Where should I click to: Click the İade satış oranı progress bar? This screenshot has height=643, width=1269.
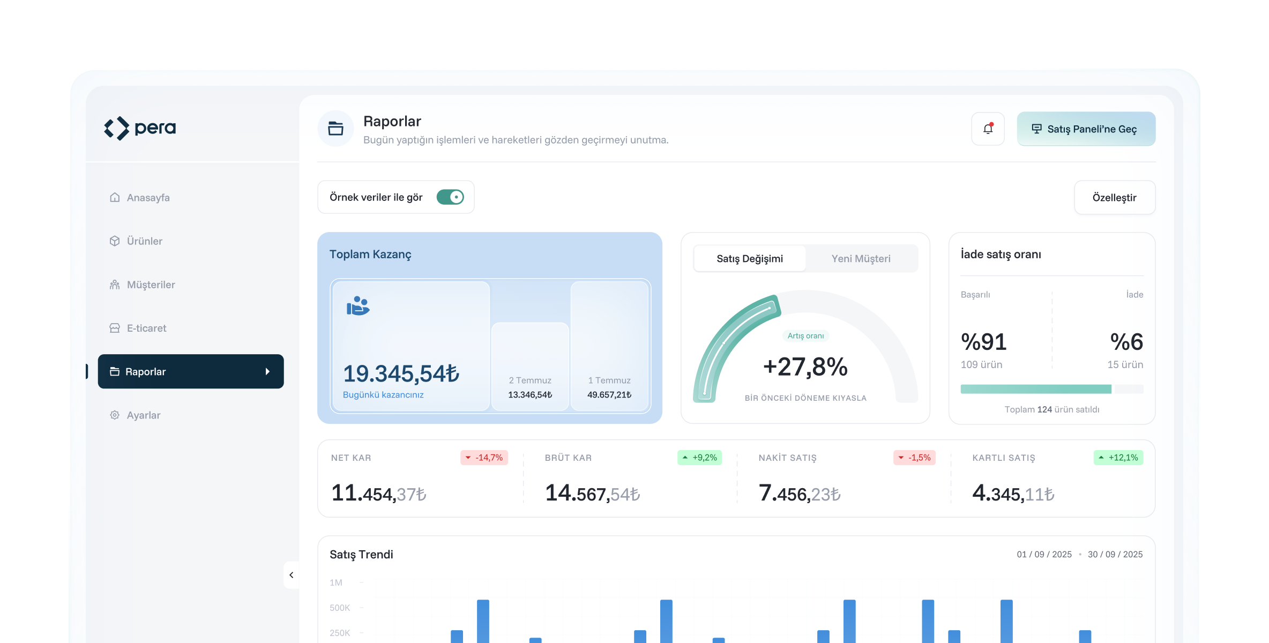pyautogui.click(x=1051, y=389)
